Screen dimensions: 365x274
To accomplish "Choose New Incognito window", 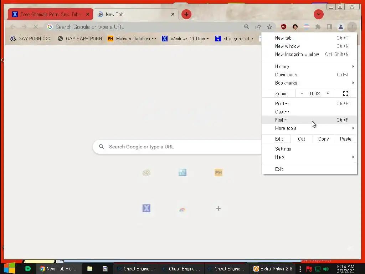I will pos(309,54).
